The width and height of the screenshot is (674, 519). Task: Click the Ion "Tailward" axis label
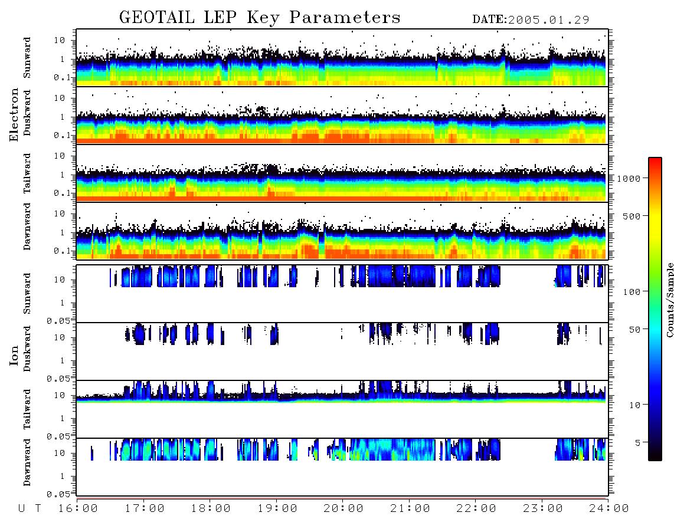27,409
